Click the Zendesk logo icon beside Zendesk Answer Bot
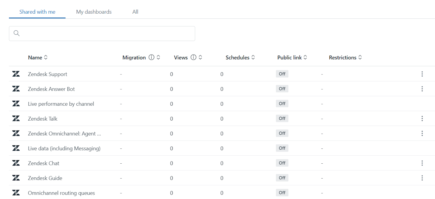Screen dimensions: 435x199 click(16, 89)
